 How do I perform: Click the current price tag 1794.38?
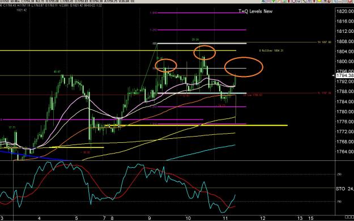pyautogui.click(x=345, y=75)
